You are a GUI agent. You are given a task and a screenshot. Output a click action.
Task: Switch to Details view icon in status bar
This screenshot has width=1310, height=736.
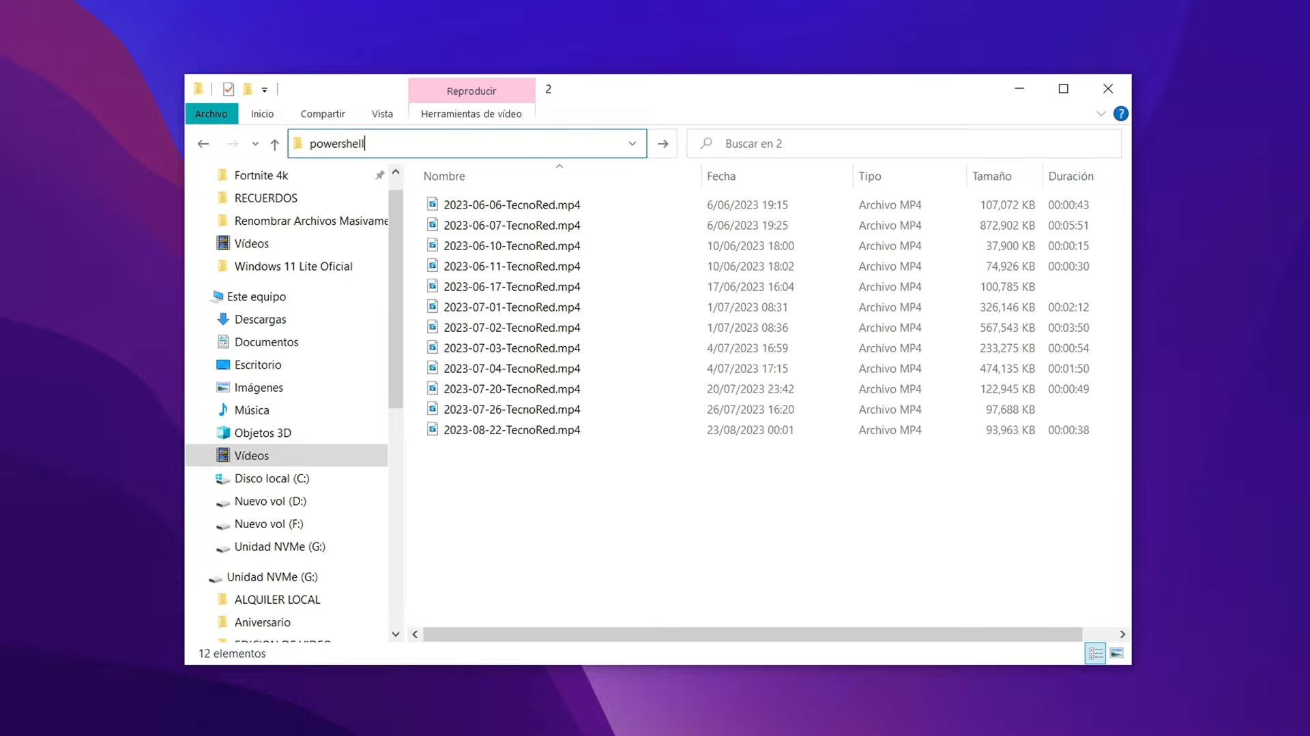click(x=1095, y=654)
